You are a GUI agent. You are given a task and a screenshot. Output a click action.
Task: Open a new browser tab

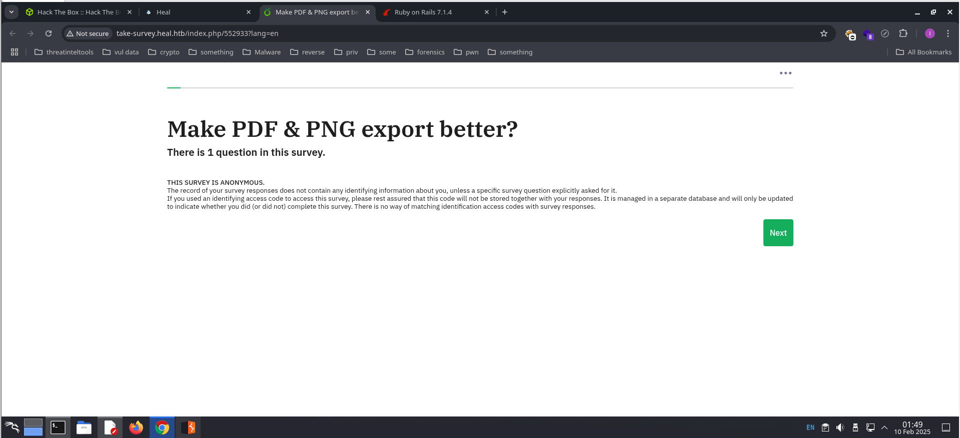pos(505,12)
